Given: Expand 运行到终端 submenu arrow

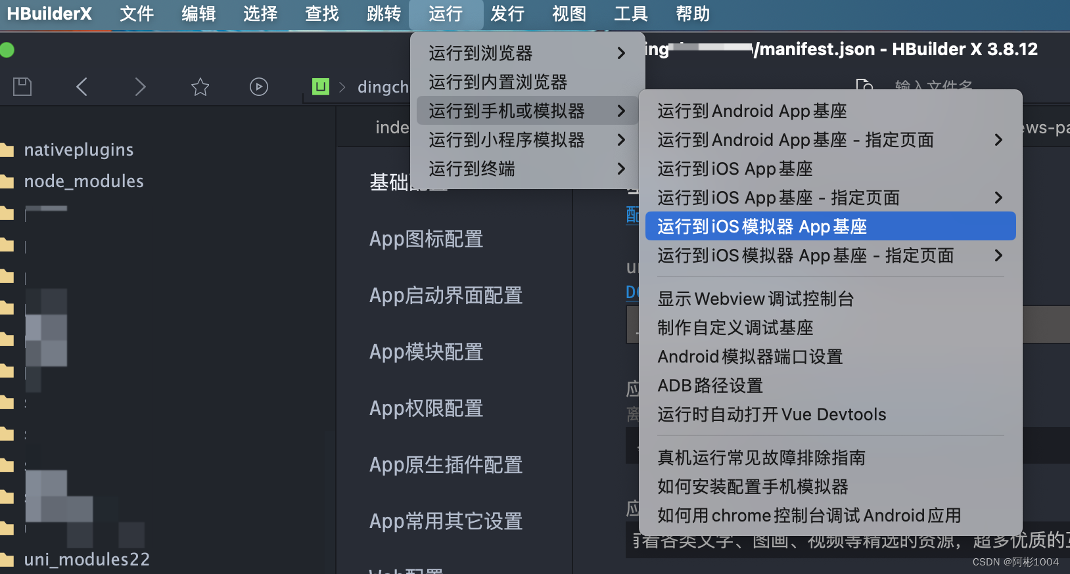Looking at the screenshot, I should pos(621,169).
